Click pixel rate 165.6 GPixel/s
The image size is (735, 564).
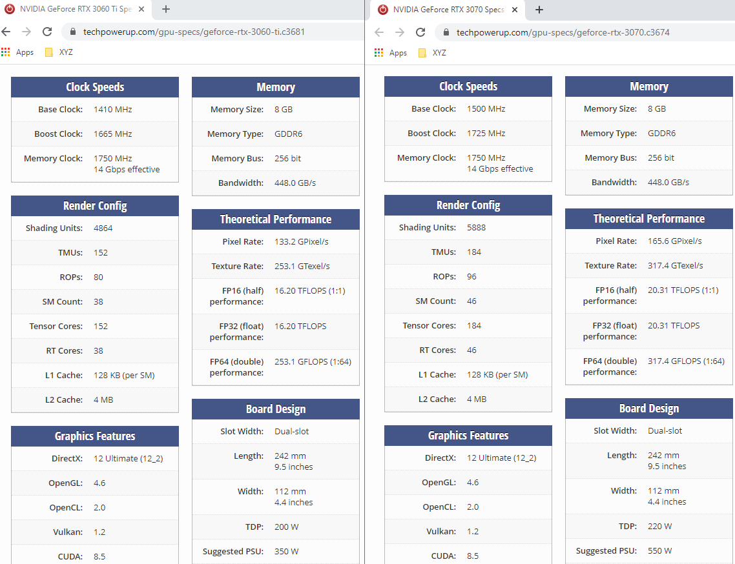[x=674, y=241]
